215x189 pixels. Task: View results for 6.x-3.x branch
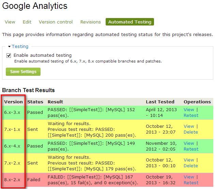click(189, 110)
